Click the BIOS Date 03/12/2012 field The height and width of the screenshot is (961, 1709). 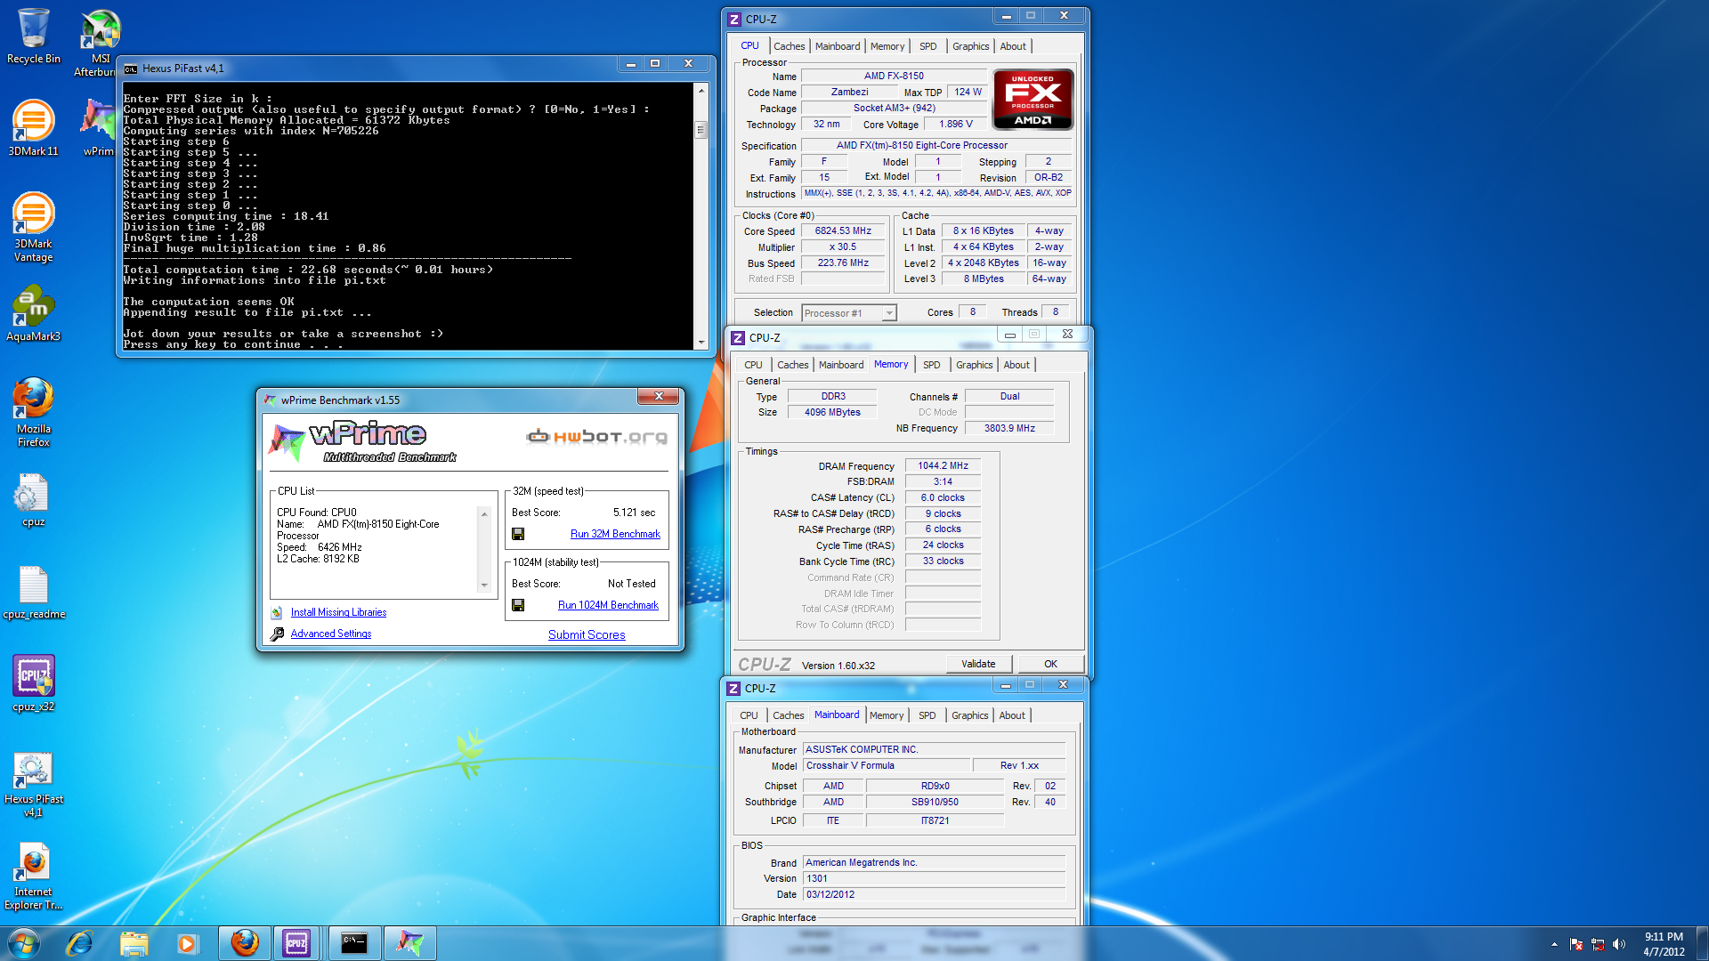[935, 895]
